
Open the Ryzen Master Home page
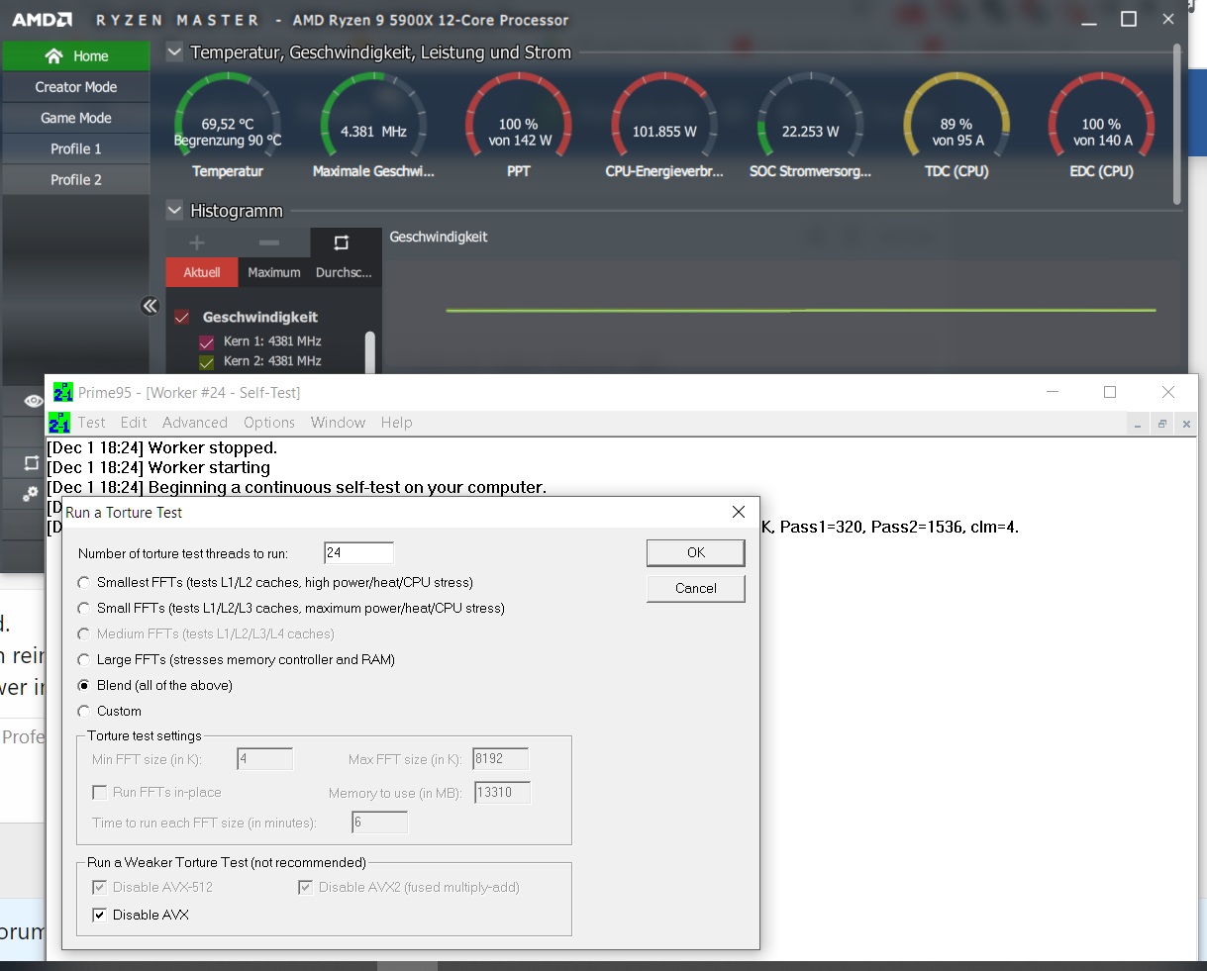[76, 56]
